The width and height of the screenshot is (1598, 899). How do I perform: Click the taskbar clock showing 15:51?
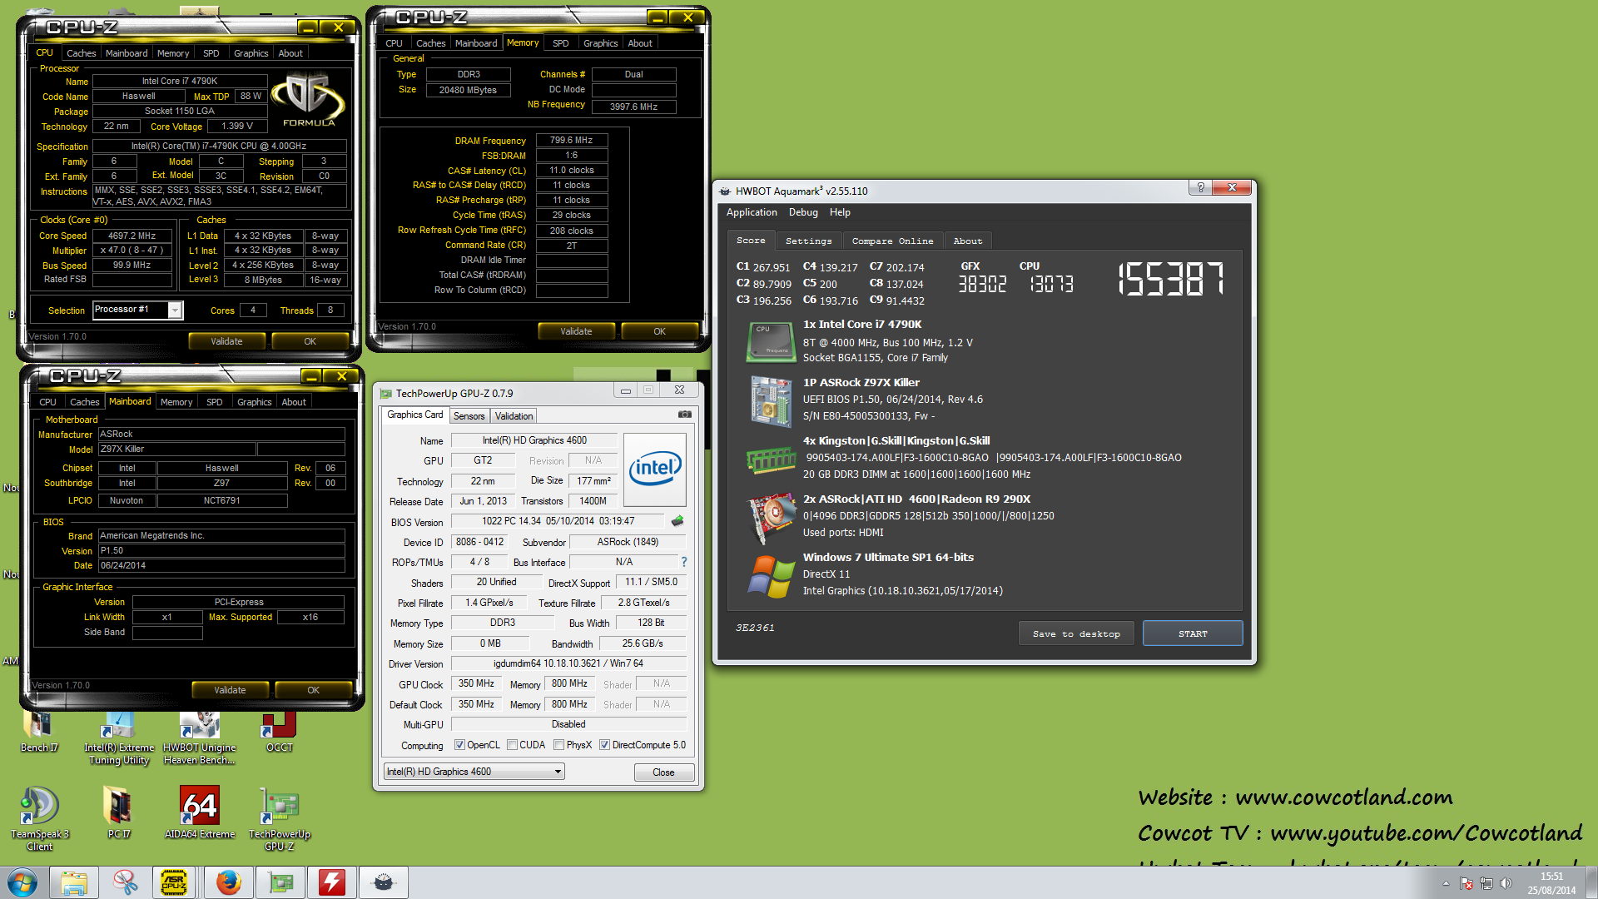click(1551, 883)
